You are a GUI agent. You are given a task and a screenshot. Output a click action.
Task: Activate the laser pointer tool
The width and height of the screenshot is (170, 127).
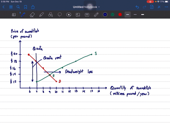click(96, 15)
